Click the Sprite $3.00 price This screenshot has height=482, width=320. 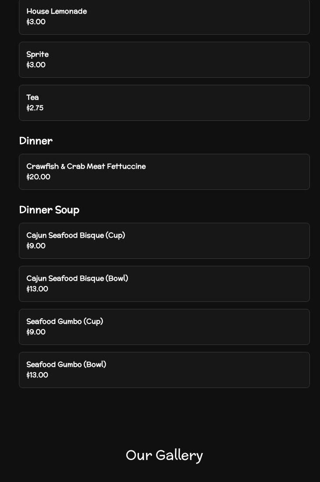(36, 65)
